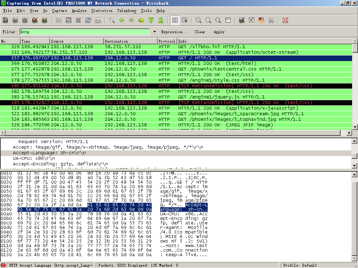Select retransmission packet 380
This screenshot has width=358, height=268.
pyautogui.click(x=176, y=86)
